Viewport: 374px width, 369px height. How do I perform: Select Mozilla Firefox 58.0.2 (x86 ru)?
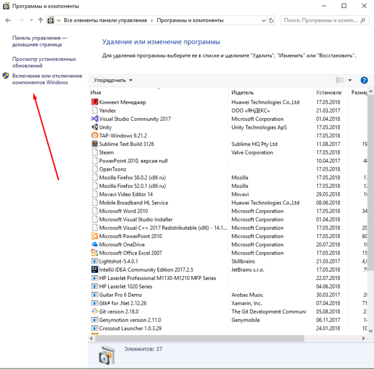pos(132,177)
